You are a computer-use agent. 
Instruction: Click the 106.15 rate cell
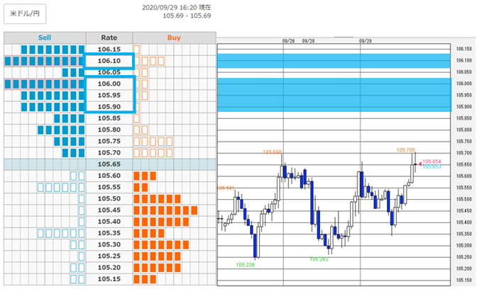click(x=109, y=49)
